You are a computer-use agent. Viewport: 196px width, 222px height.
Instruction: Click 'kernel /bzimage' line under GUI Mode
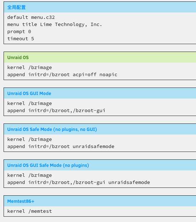coord(30,104)
